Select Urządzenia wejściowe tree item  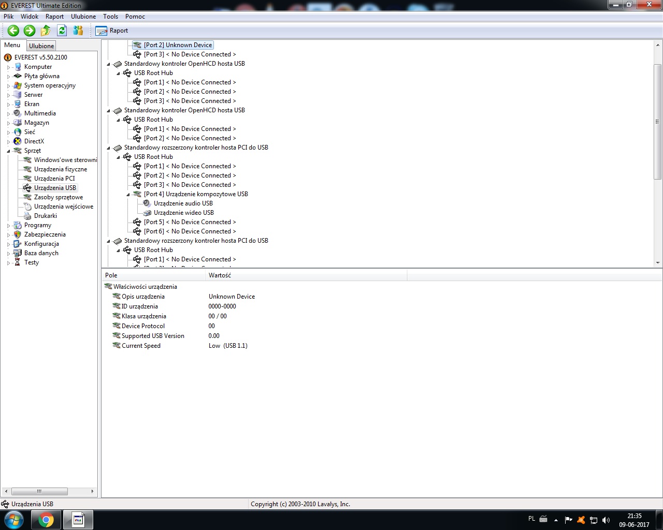tap(64, 207)
